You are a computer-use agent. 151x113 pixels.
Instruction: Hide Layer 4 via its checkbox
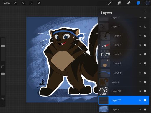pyautogui.click(x=145, y=36)
